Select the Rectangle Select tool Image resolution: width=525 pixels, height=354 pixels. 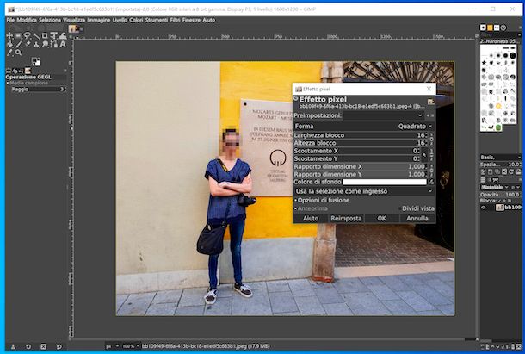click(x=18, y=35)
